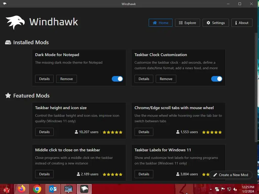View Details of Taskbar Labels for Windows 11

coord(144,174)
